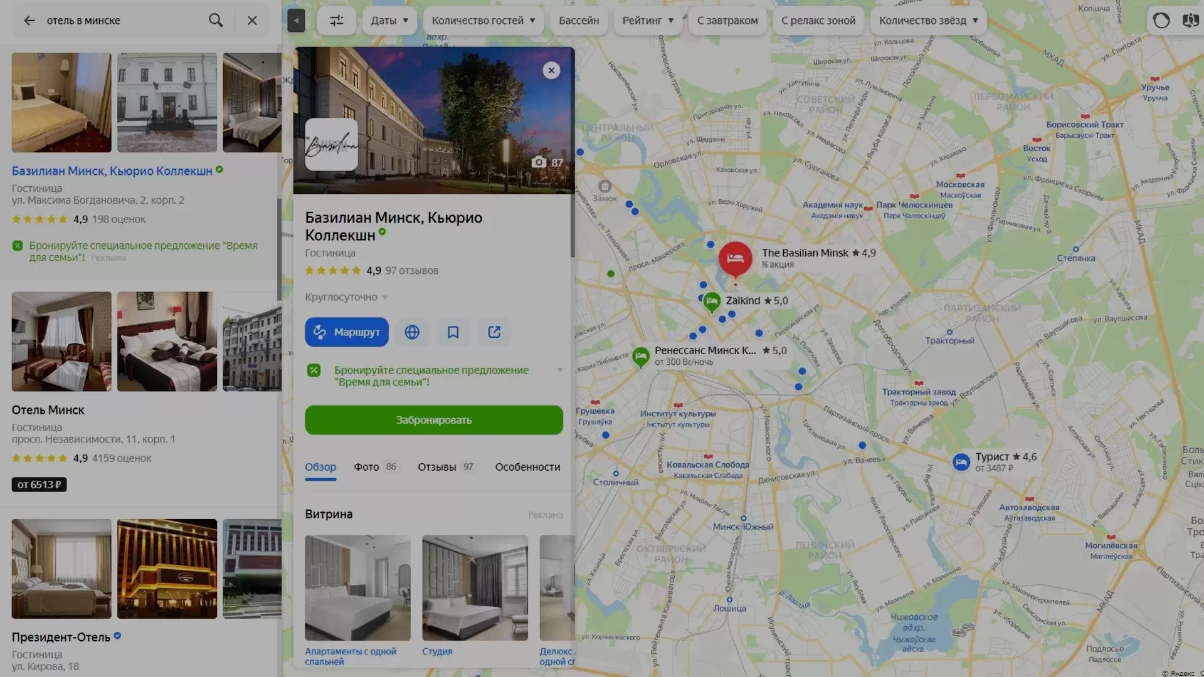Open the Количество звёзд dropdown
The image size is (1204, 677).
(928, 21)
